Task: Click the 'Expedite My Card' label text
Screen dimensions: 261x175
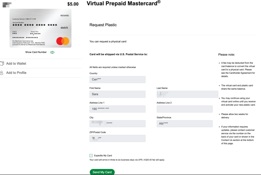Action: click(103, 156)
